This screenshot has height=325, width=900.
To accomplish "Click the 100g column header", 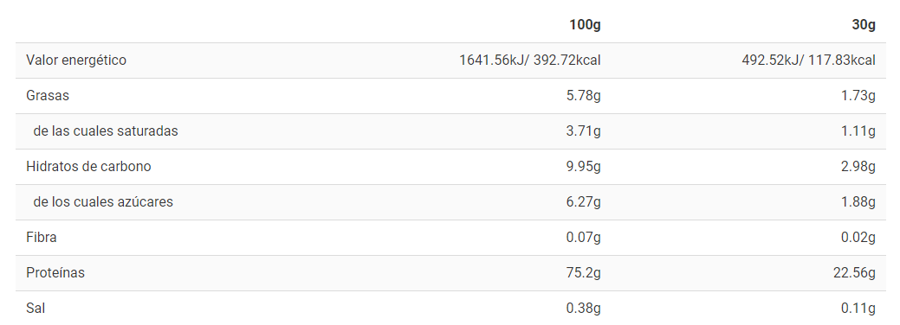I will click(x=585, y=25).
